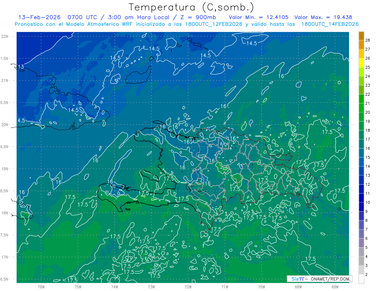Click the '70W' longitude axis label
Image resolution: width=376 pixels, height=291 pixels.
click(x=262, y=287)
